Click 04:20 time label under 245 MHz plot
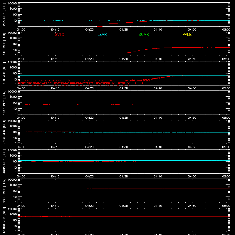235x235 pixels. (90, 30)
